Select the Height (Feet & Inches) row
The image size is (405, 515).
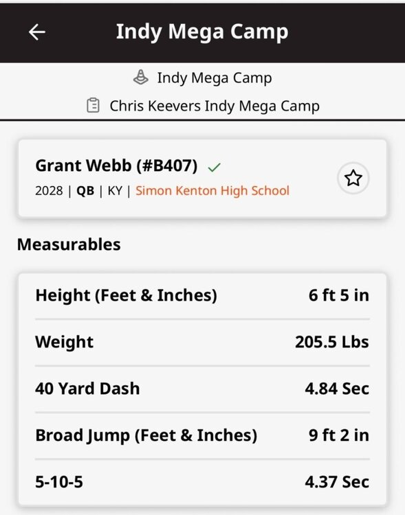pyautogui.click(x=202, y=295)
